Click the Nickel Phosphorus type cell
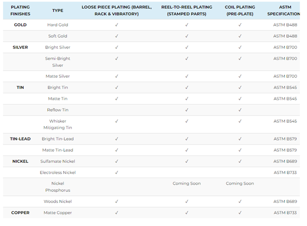Image resolution: width=307 pixels, height=226 pixels. (x=58, y=187)
